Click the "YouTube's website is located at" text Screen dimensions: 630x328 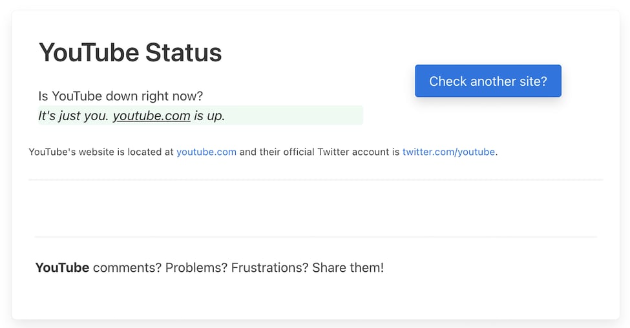point(101,152)
